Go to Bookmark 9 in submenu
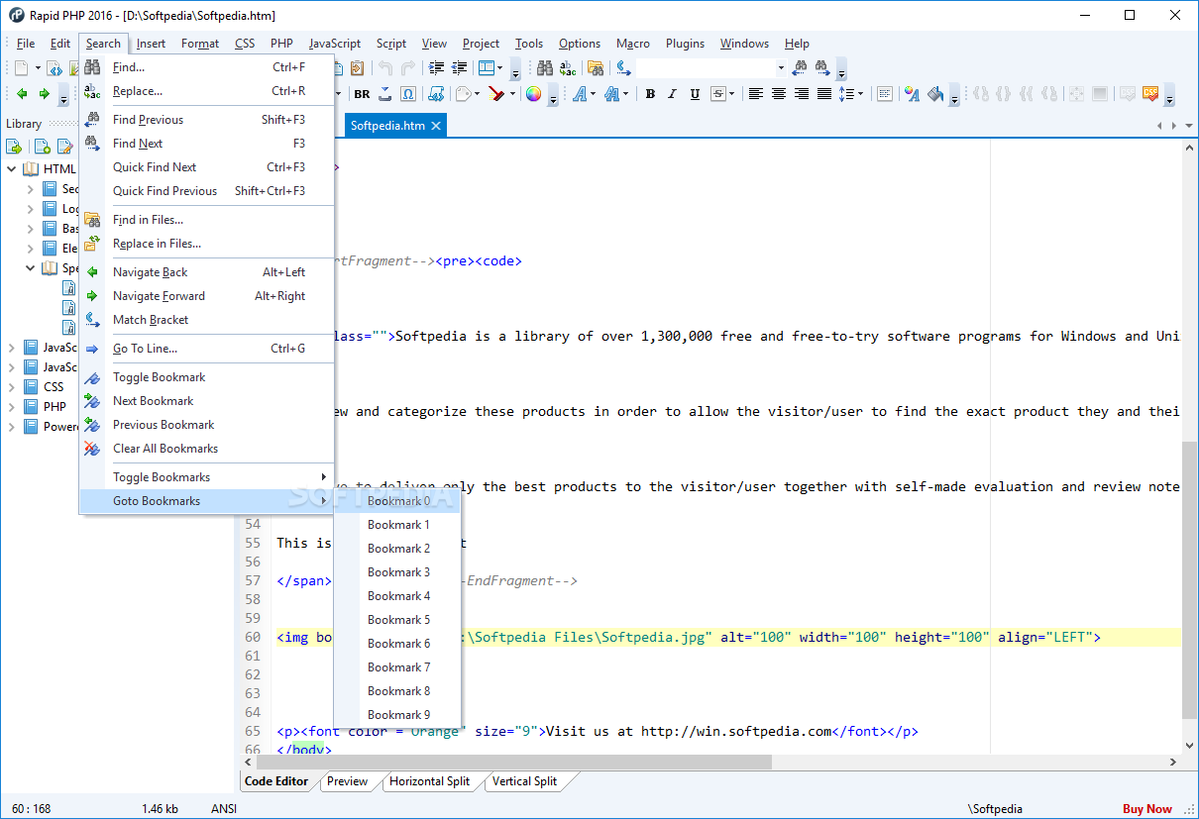Image resolution: width=1199 pixels, height=819 pixels. click(397, 715)
